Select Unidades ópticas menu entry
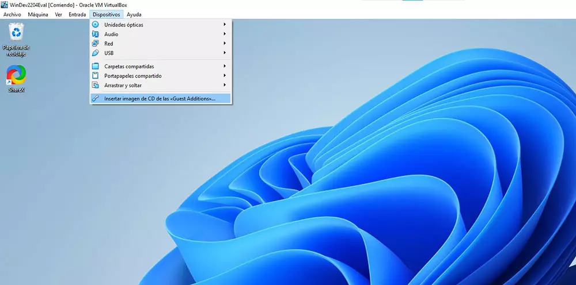This screenshot has width=576, height=285. [161, 25]
